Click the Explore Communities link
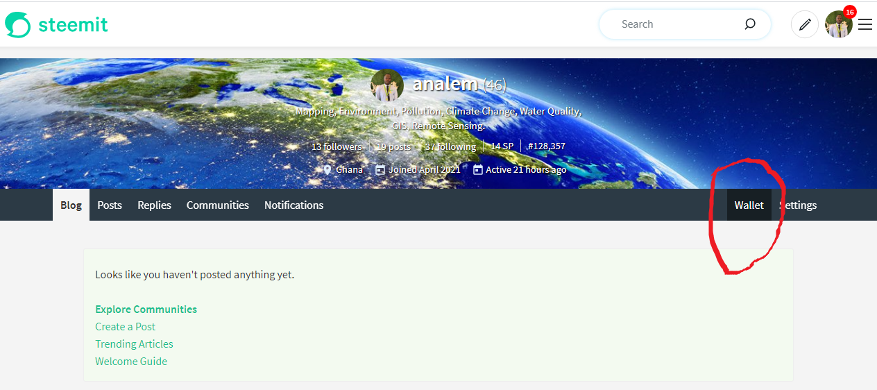The width and height of the screenshot is (877, 390). coord(146,309)
